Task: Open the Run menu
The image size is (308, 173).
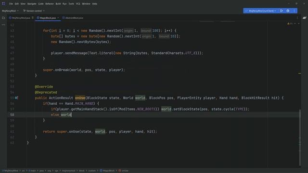Action: 64,4
